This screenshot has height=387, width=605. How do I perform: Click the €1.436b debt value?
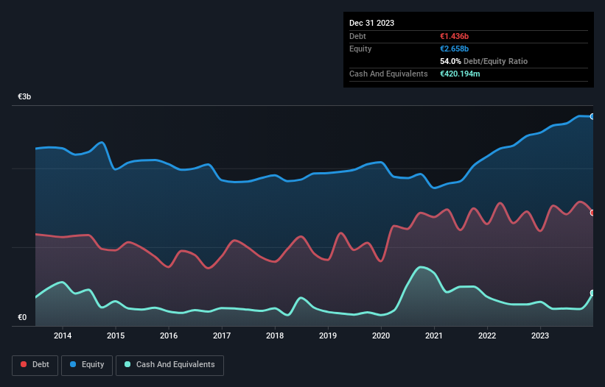[x=454, y=36]
